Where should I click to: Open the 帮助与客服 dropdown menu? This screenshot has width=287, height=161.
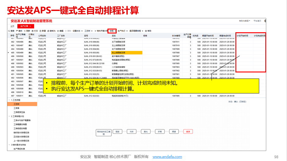pyautogui.click(x=245, y=21)
